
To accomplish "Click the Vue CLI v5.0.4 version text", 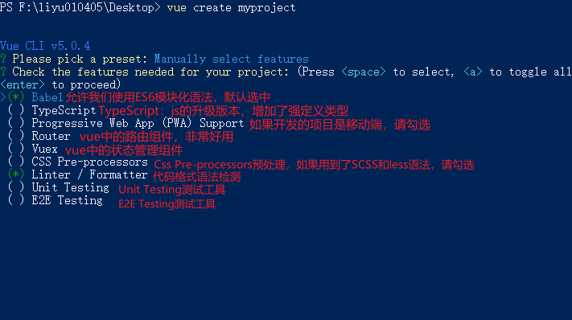I will point(45,46).
